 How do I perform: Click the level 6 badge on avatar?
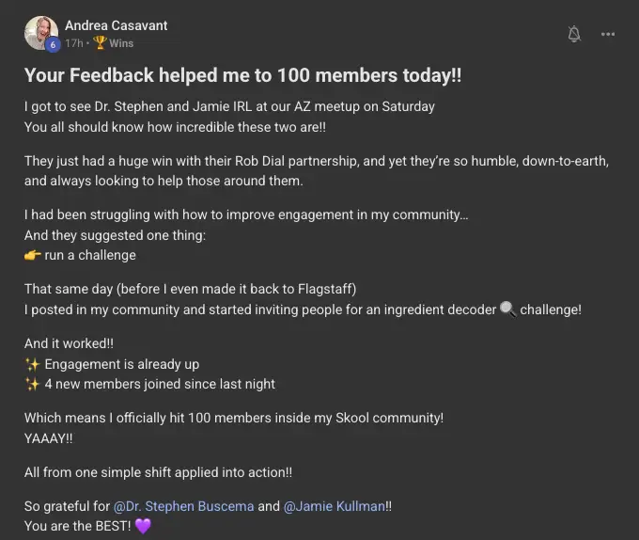point(53,44)
